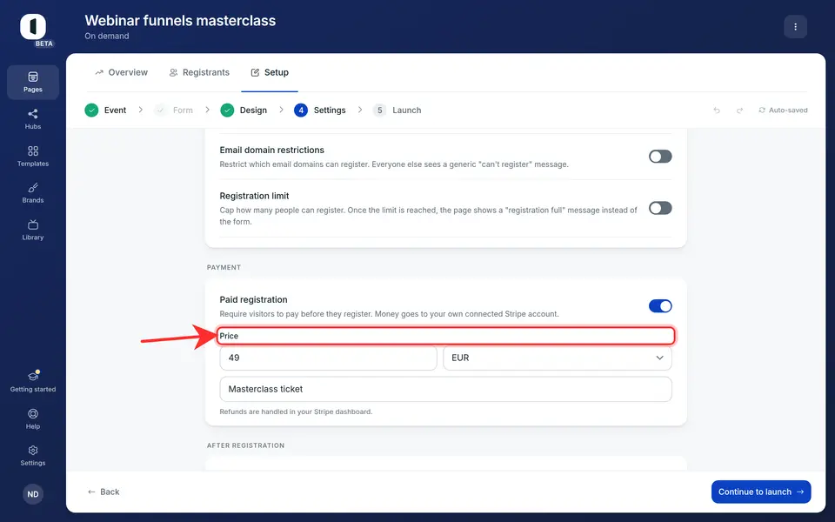
Task: Click the Continue to launch button
Action: pyautogui.click(x=761, y=492)
